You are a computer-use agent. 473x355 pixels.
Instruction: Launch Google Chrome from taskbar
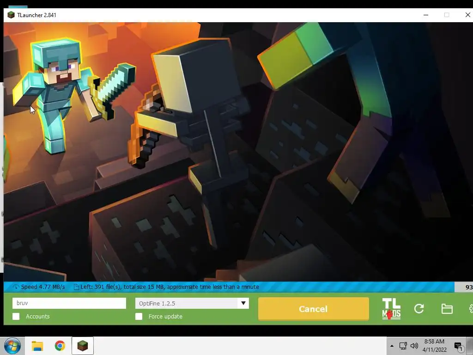[x=60, y=346]
